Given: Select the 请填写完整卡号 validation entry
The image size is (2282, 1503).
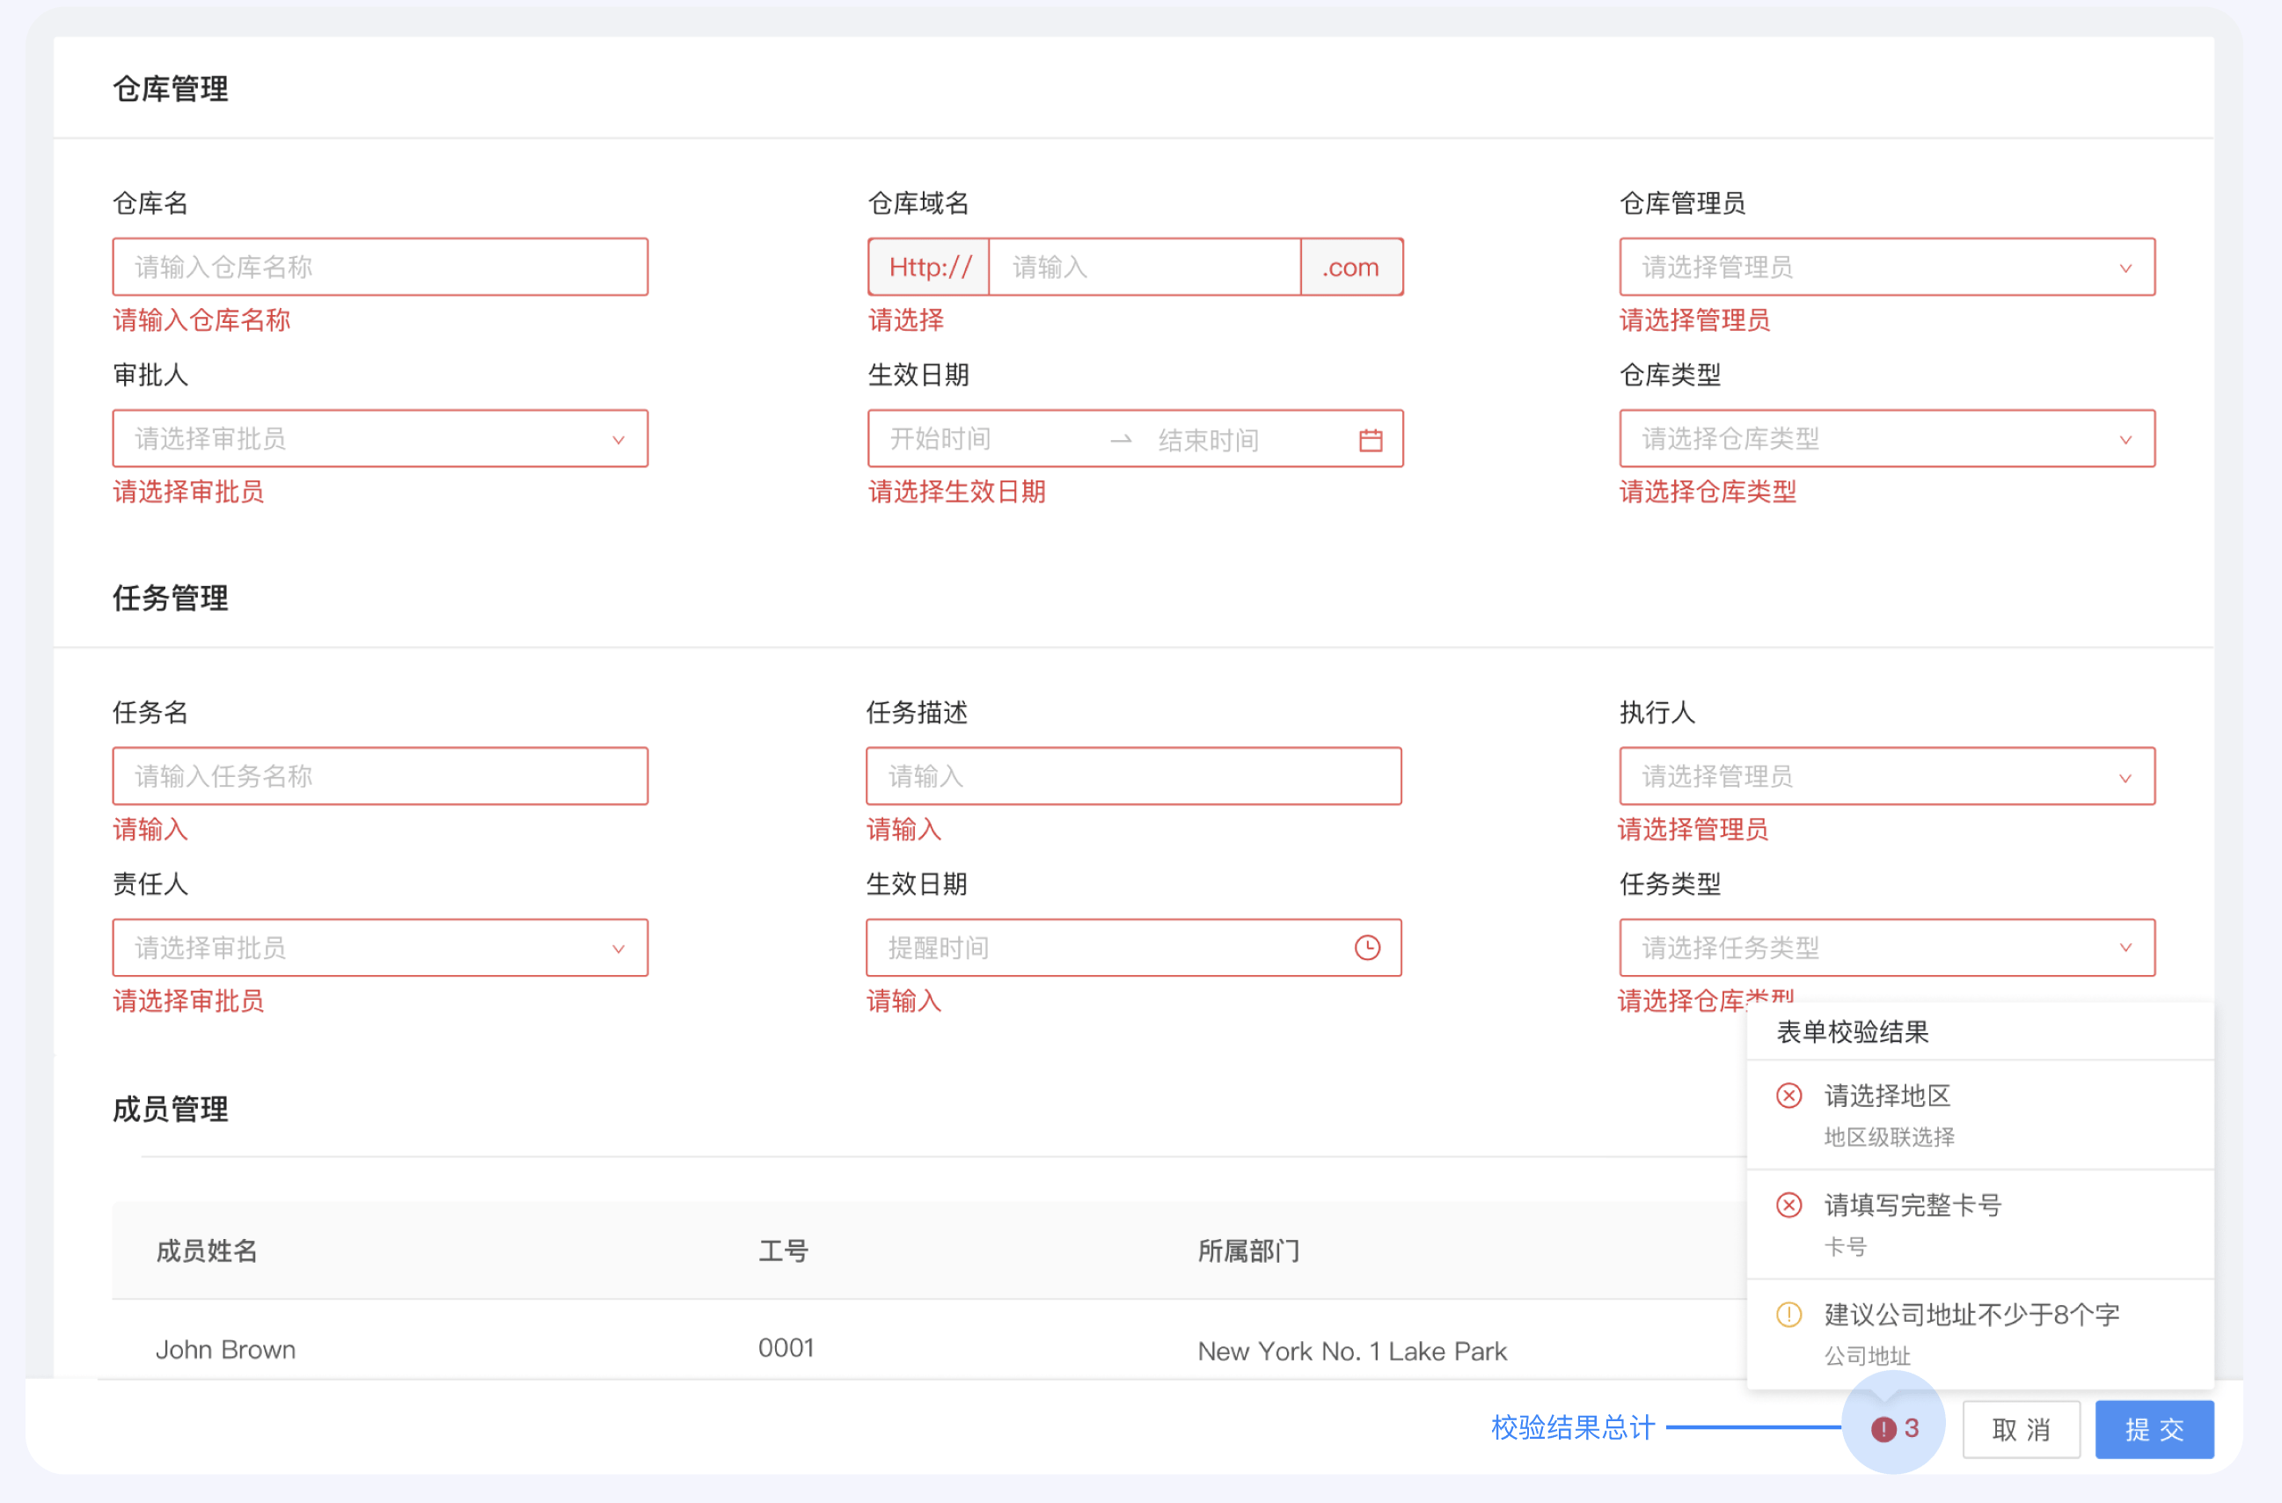Looking at the screenshot, I should 1980,1224.
